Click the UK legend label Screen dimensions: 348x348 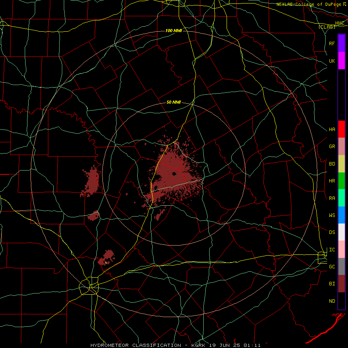tap(332, 61)
